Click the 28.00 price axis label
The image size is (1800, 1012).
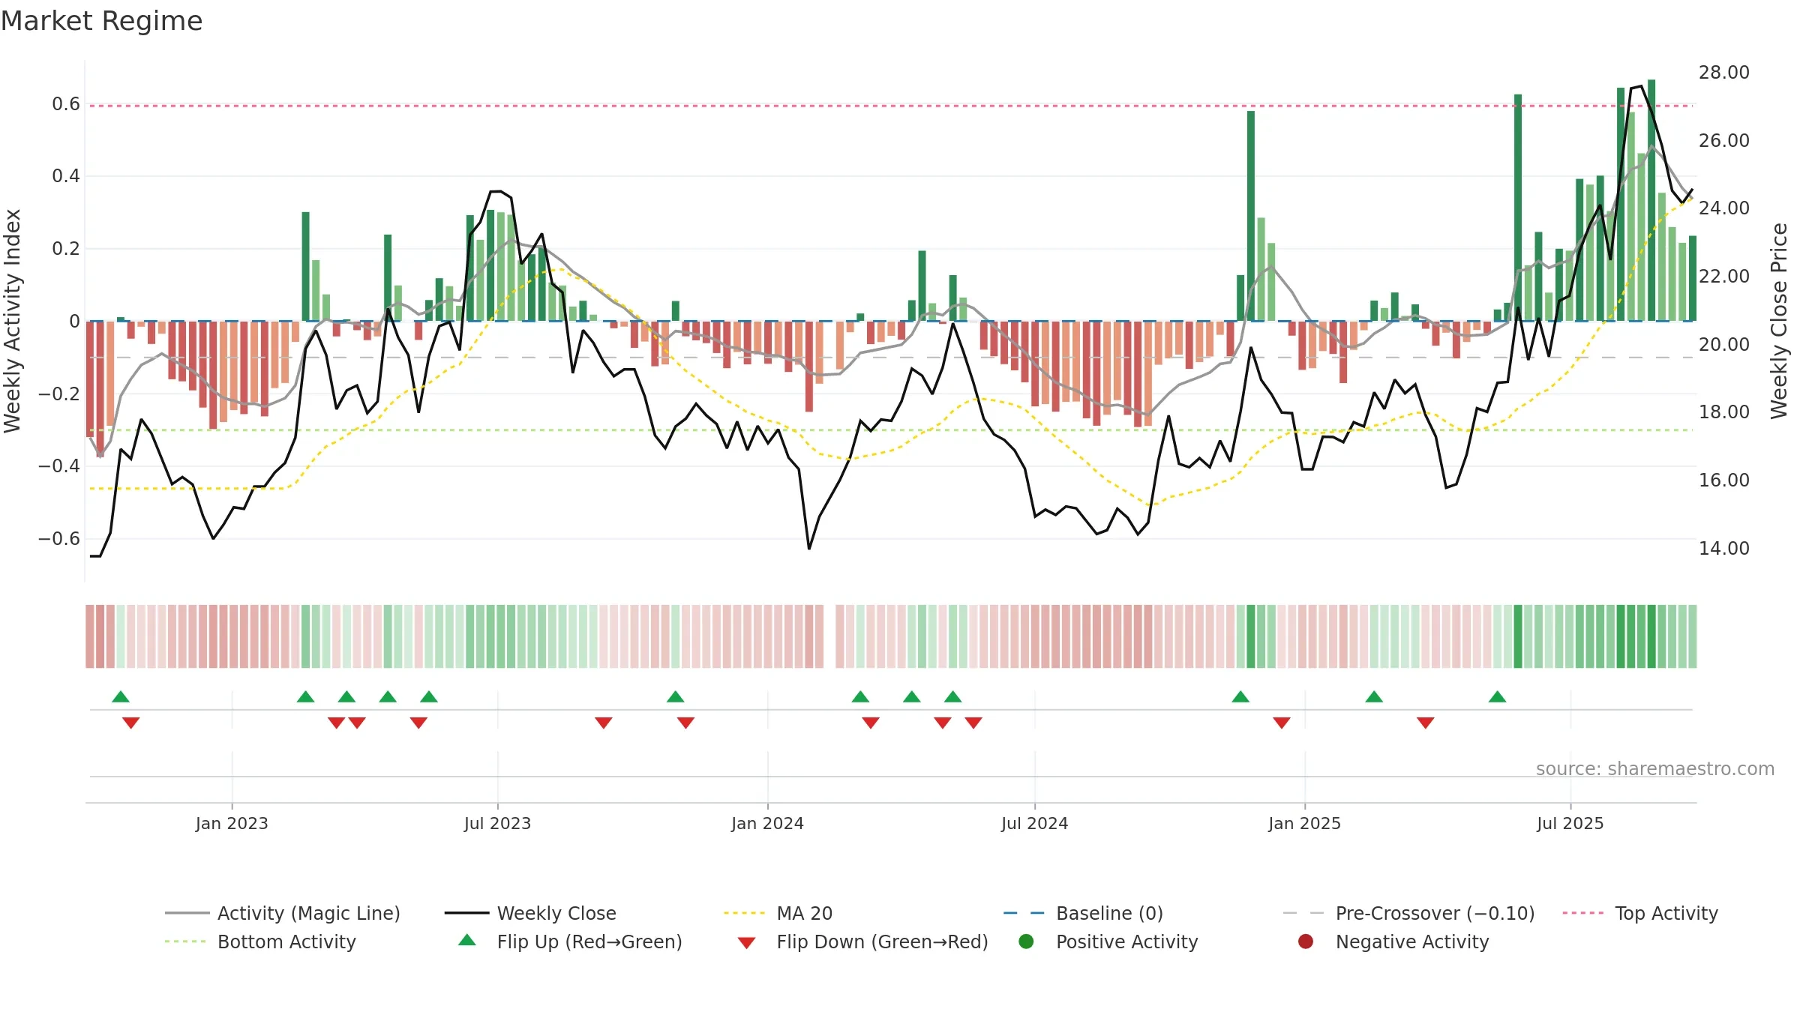click(x=1723, y=73)
